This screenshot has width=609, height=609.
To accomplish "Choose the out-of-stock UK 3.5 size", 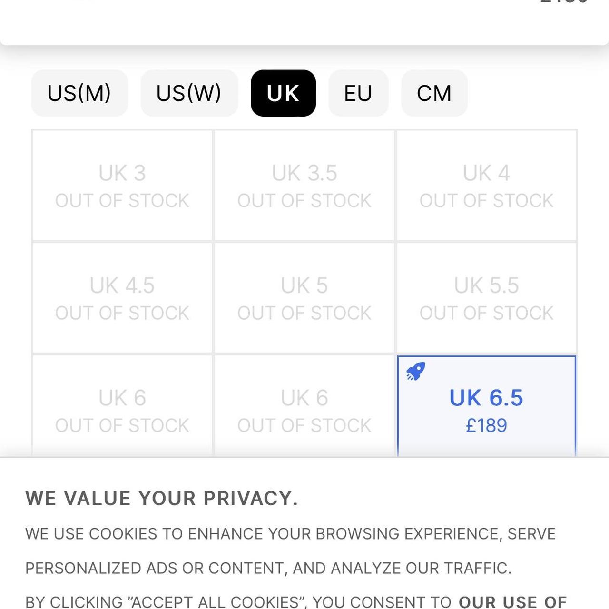I will pyautogui.click(x=304, y=186).
